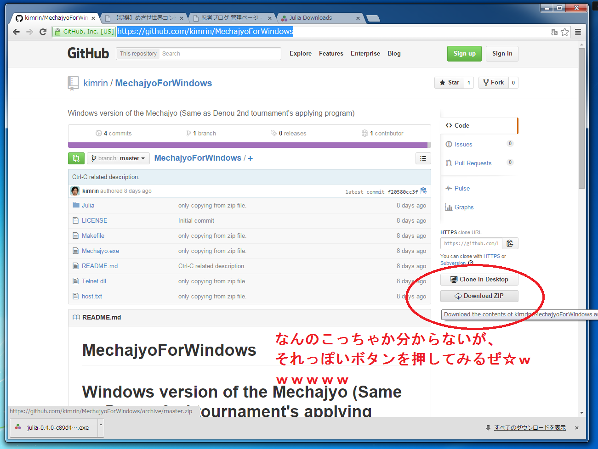Click the repository book icon beside kimrin
The image size is (598, 449).
click(x=73, y=83)
